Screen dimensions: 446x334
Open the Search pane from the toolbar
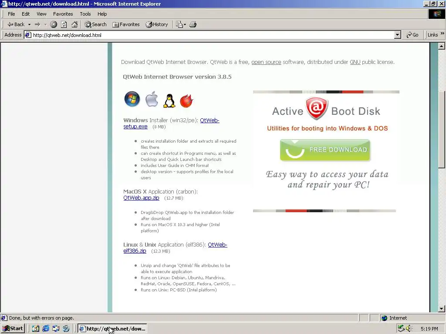coord(95,24)
